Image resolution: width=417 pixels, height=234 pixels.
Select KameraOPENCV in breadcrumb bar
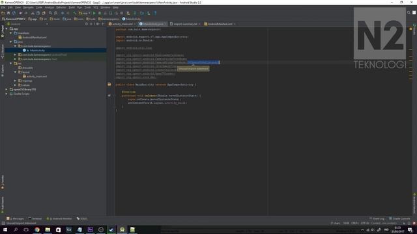point(14,19)
